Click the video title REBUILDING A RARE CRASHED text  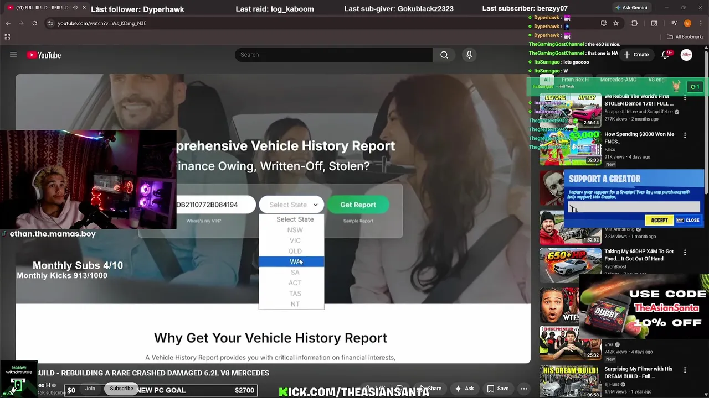(152, 373)
